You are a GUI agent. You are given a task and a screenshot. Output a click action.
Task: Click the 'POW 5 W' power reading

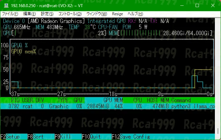pos(135,27)
